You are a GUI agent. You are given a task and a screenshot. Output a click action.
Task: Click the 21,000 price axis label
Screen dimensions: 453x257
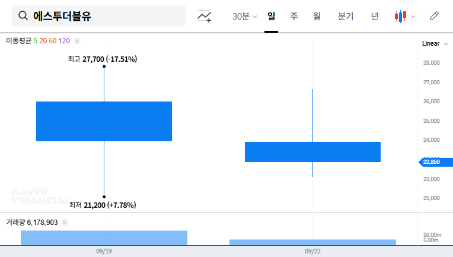pos(431,198)
